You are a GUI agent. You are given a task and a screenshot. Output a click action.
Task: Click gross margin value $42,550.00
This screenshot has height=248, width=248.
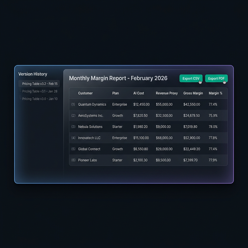[x=192, y=104]
